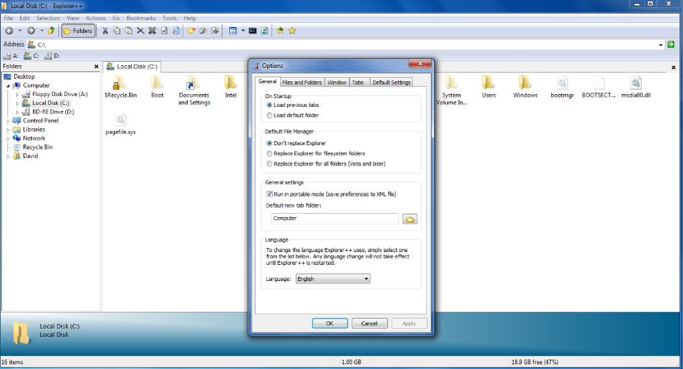
Task: Switch to Default Settings tab
Action: click(x=391, y=83)
